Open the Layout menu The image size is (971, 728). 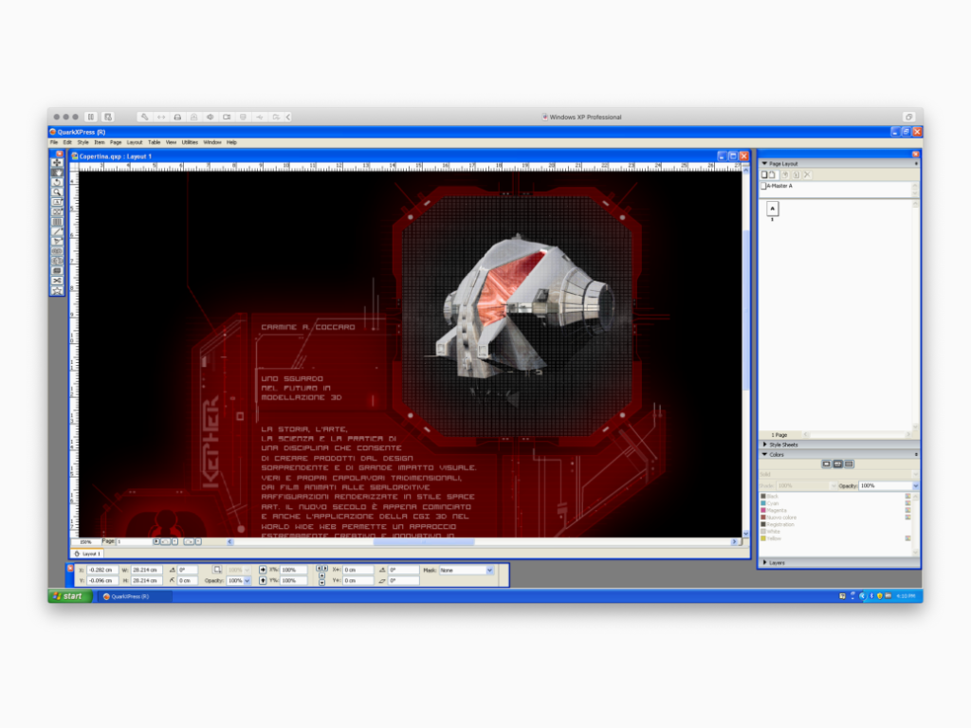click(135, 142)
